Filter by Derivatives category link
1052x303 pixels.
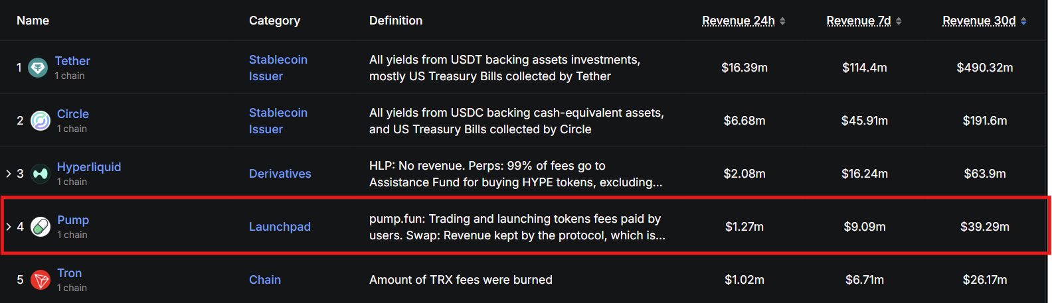tap(280, 174)
